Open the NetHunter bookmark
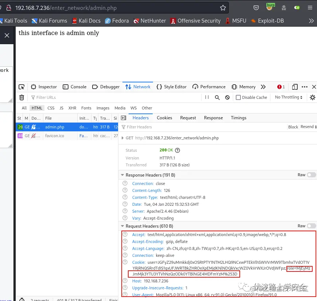The height and width of the screenshot is (301, 317). coord(150,21)
